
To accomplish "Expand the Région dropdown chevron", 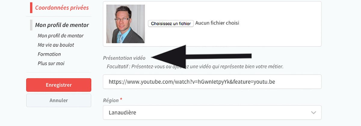I will click(313, 112).
